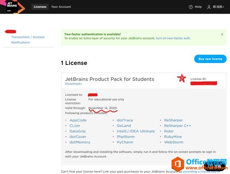Click 'Two-factor authentication is available!' text

click(x=93, y=34)
